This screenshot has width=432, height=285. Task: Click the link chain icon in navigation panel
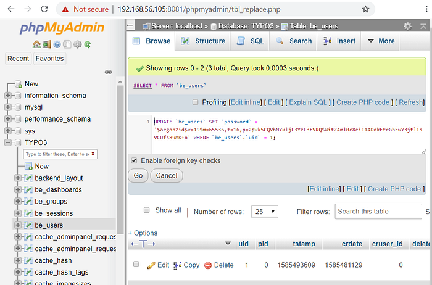pos(108,72)
